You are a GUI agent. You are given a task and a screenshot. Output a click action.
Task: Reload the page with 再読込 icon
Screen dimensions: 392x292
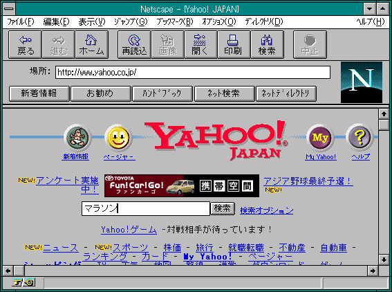tap(134, 45)
